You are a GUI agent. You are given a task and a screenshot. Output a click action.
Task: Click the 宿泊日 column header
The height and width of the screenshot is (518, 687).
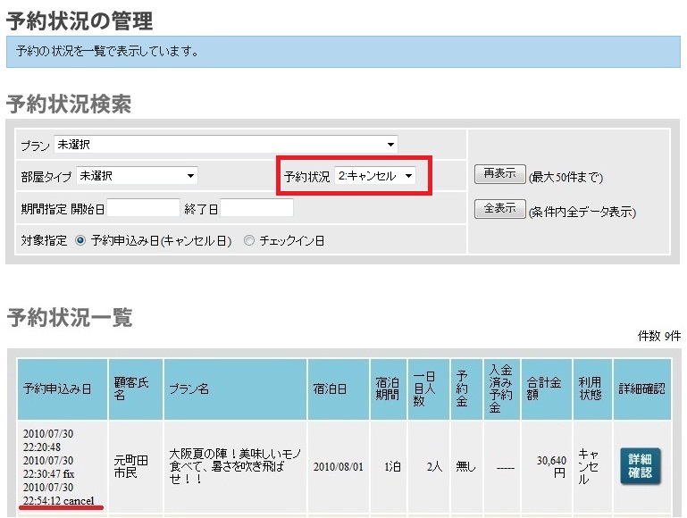click(339, 389)
